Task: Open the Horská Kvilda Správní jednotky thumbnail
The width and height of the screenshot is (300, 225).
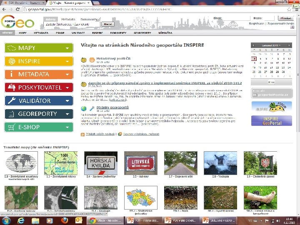Action: coord(101,163)
